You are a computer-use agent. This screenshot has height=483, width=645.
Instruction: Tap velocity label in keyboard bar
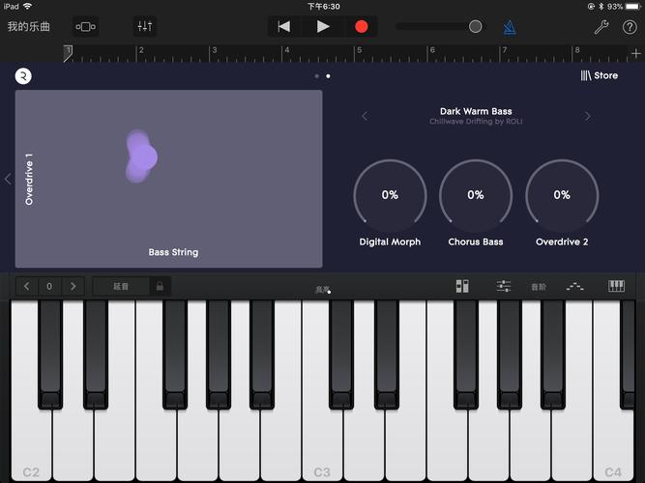(323, 290)
